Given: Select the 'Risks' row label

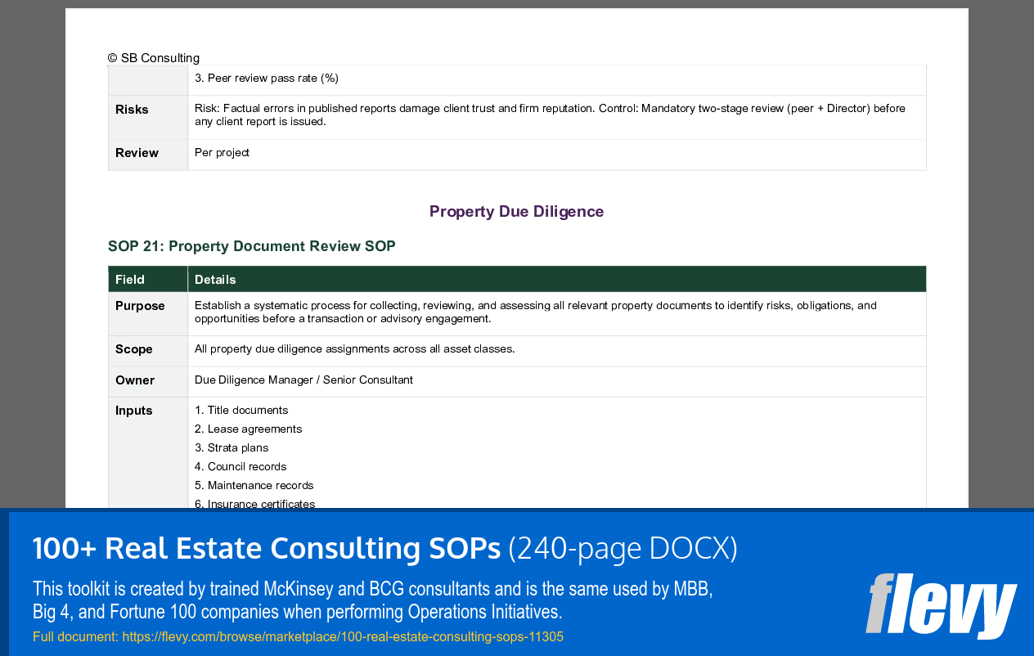Looking at the screenshot, I should (x=133, y=109).
